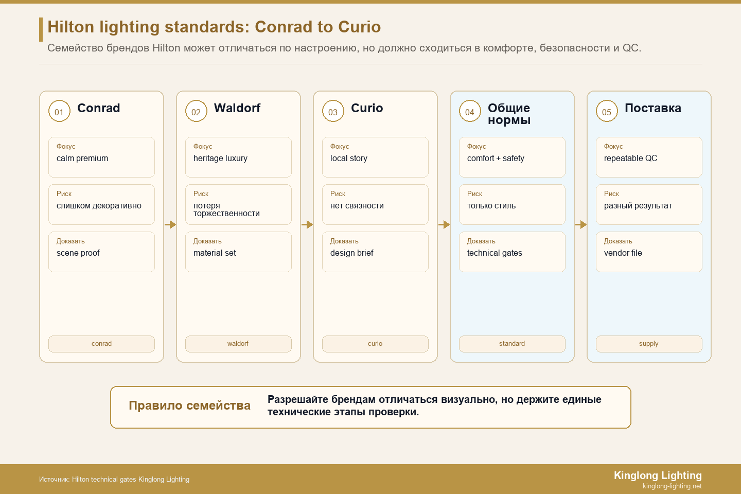The width and height of the screenshot is (741, 494).
Task: Click the Kinglong Lighting brand name in footer
Action: point(658,475)
